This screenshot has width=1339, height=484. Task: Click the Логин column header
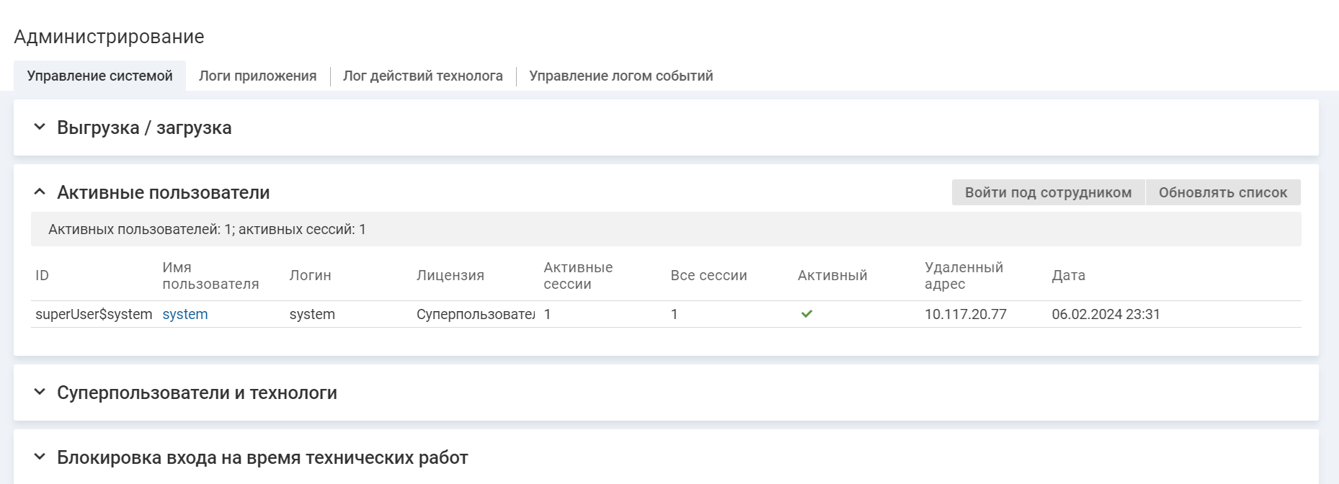(310, 276)
